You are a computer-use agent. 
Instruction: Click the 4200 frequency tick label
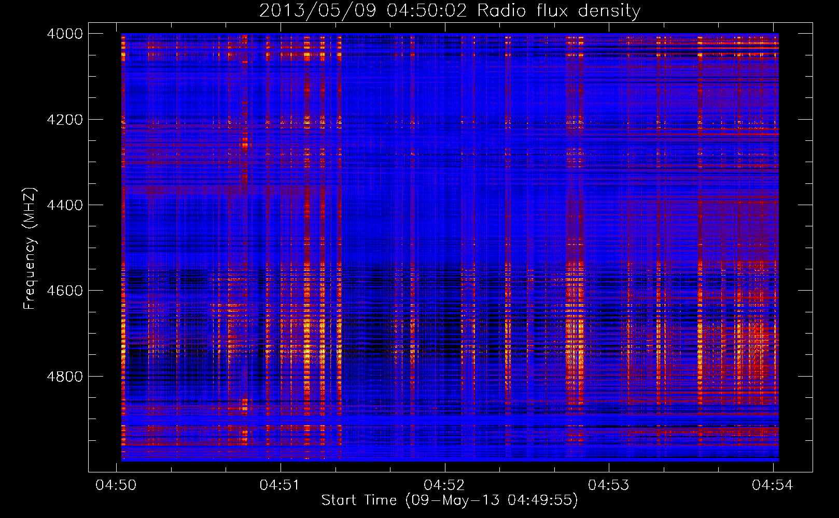click(x=64, y=120)
